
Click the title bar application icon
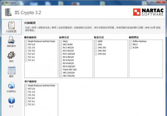[3, 3]
